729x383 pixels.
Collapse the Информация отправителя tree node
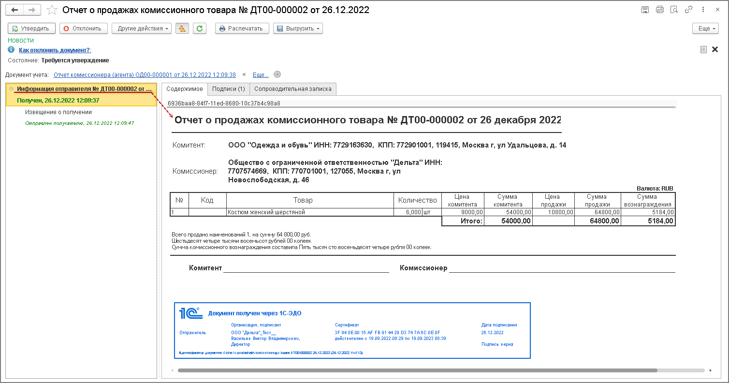[x=11, y=89]
